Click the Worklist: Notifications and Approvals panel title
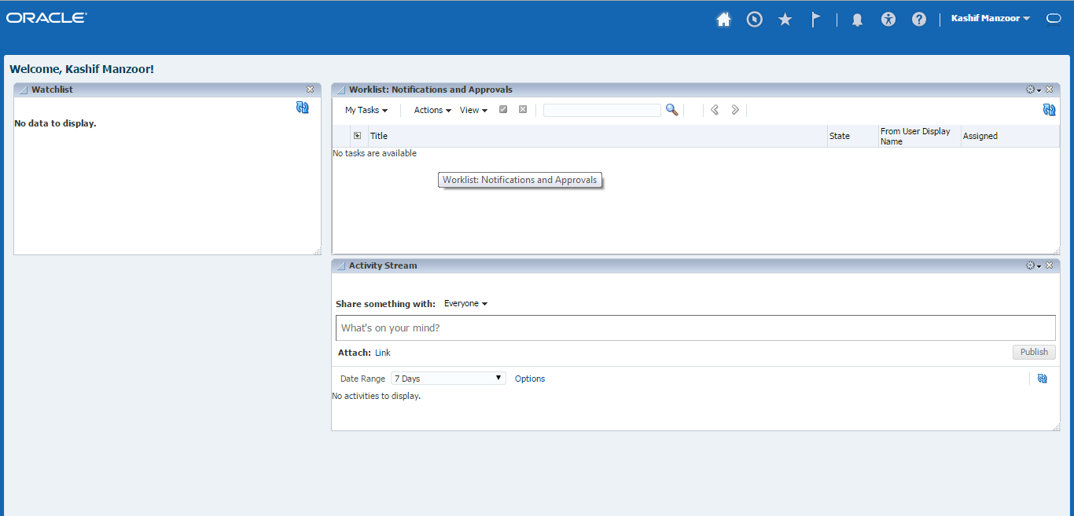The width and height of the screenshot is (1074, 516). coord(431,90)
